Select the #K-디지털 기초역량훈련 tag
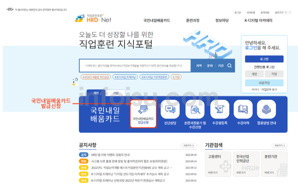 click(x=154, y=77)
